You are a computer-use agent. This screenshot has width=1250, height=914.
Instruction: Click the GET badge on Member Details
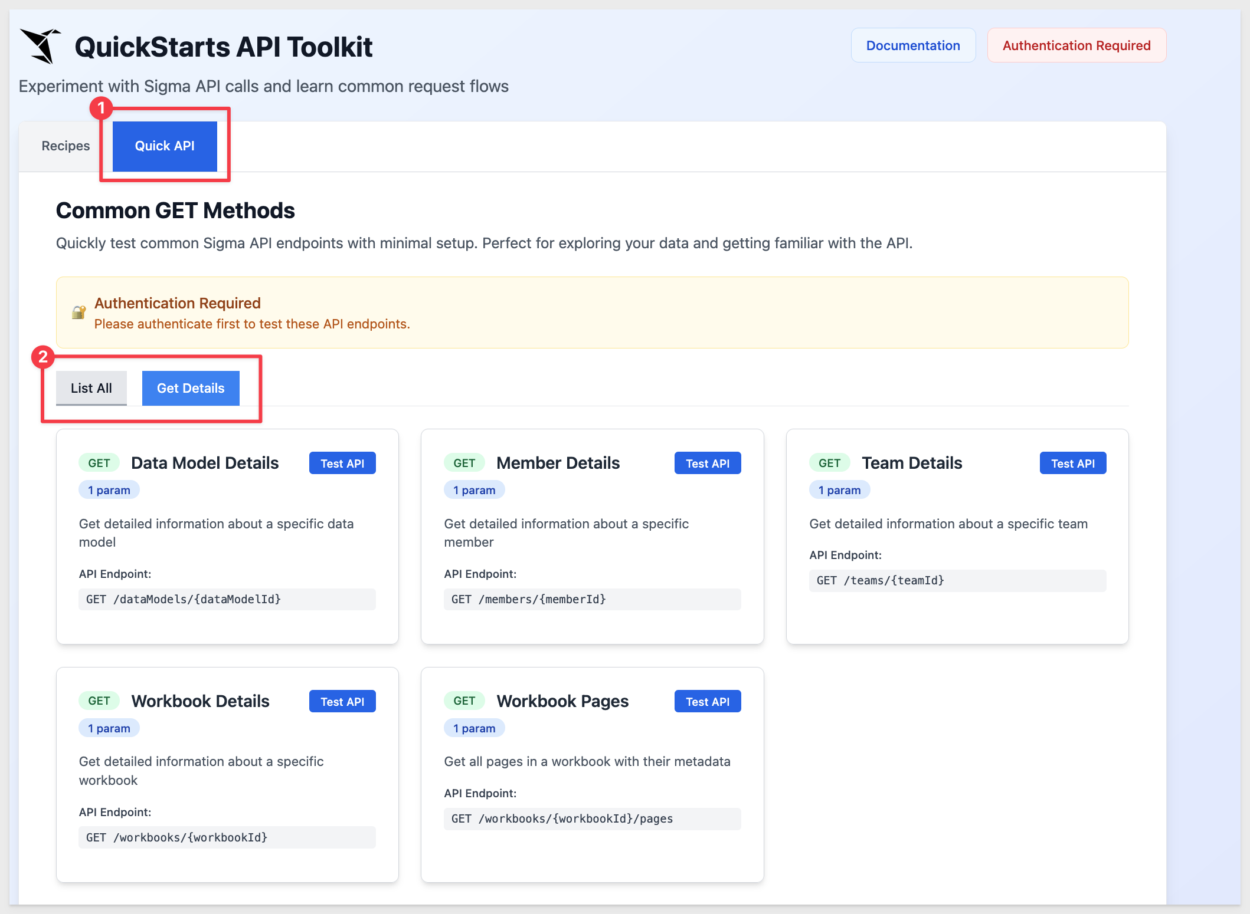tap(464, 463)
